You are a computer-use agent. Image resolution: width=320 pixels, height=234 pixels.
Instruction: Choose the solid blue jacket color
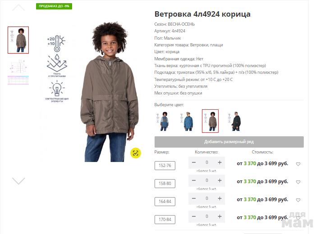[187, 121]
